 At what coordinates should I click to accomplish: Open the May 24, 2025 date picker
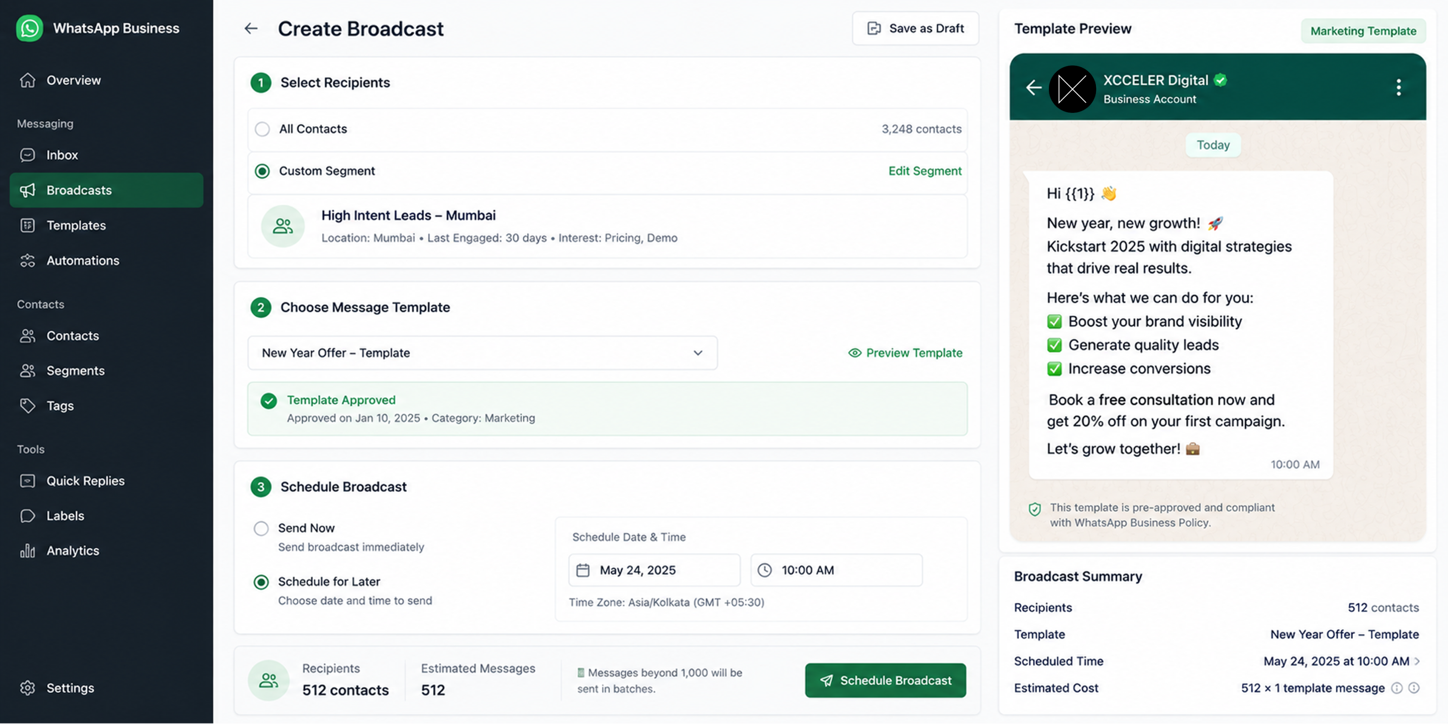pyautogui.click(x=654, y=571)
